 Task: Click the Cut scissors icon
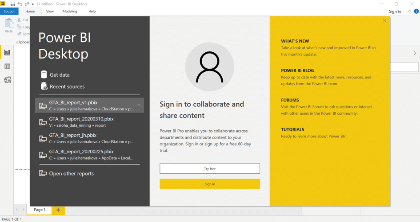pos(19,20)
